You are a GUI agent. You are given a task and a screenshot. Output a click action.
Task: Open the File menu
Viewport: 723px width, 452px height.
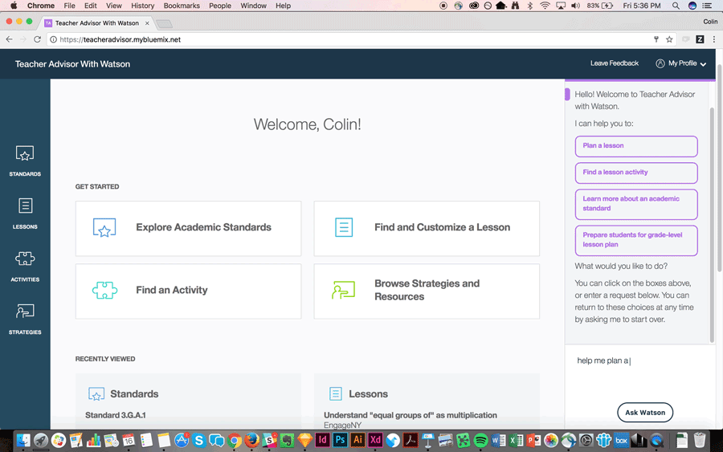(x=69, y=6)
